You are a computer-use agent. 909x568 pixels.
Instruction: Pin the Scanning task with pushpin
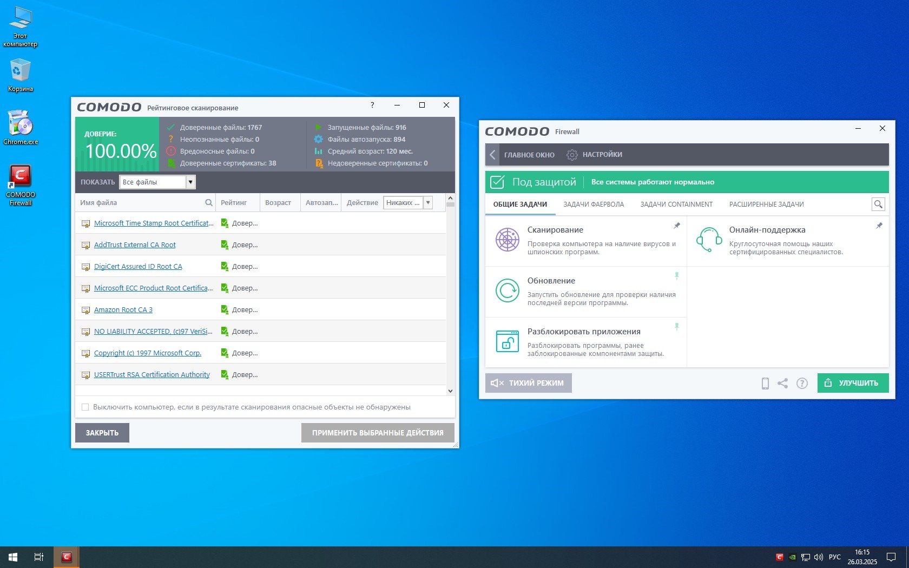pyautogui.click(x=676, y=226)
